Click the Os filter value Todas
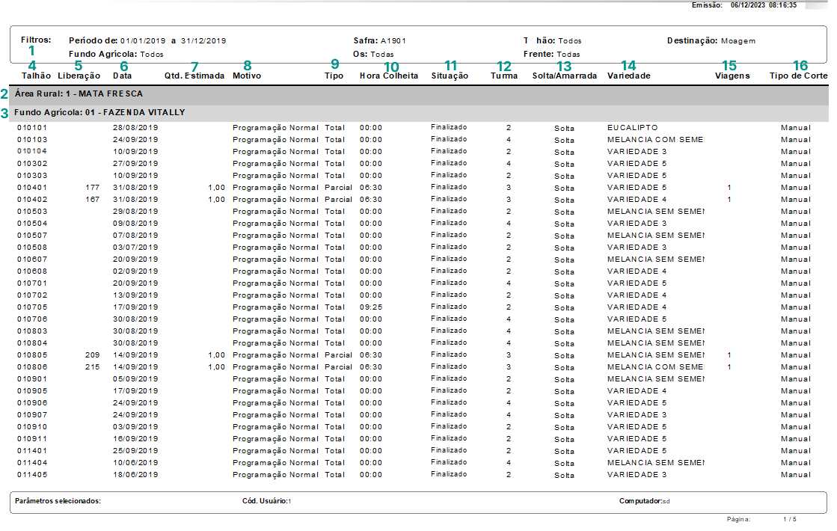 click(382, 55)
